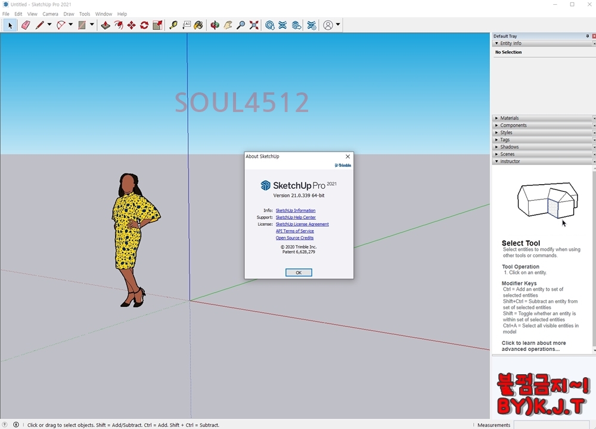The image size is (596, 429).
Task: Open the Camera menu
Action: click(50, 14)
